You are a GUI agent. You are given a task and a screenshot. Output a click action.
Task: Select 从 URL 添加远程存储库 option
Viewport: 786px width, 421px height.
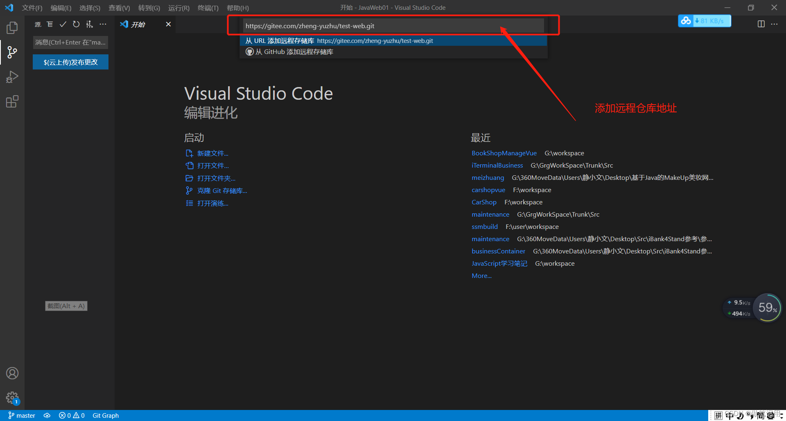point(393,41)
